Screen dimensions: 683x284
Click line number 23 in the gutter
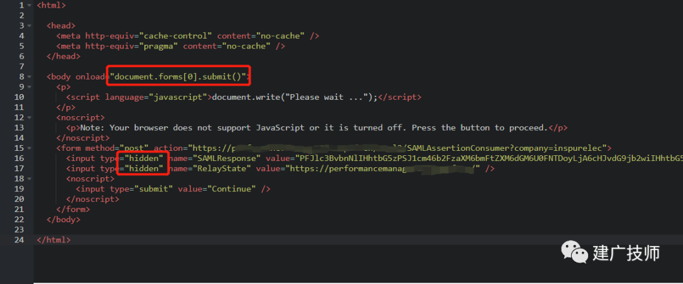point(19,230)
